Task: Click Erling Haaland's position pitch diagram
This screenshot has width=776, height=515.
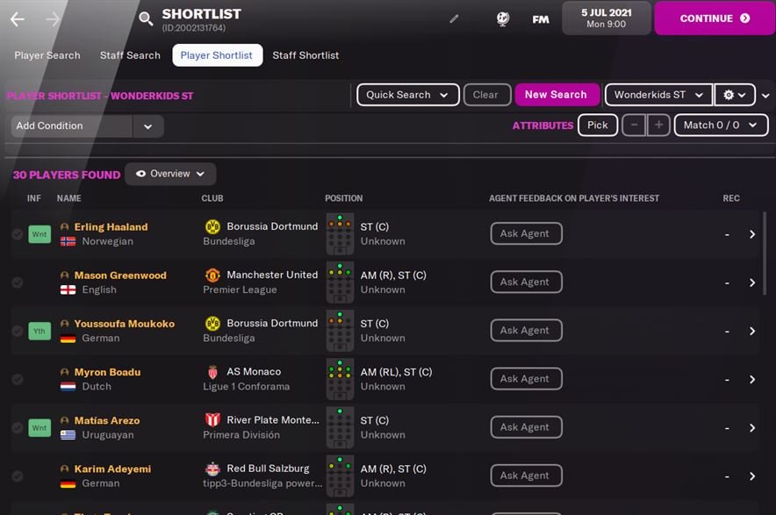Action: click(x=340, y=234)
